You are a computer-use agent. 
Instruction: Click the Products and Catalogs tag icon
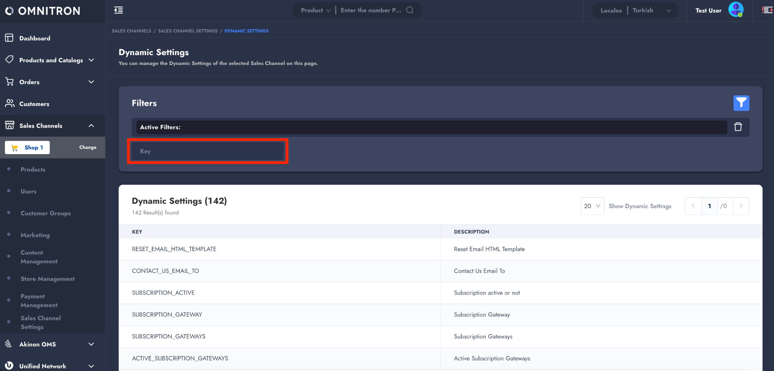point(9,60)
